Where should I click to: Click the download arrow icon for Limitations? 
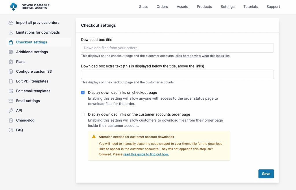click(x=11, y=32)
